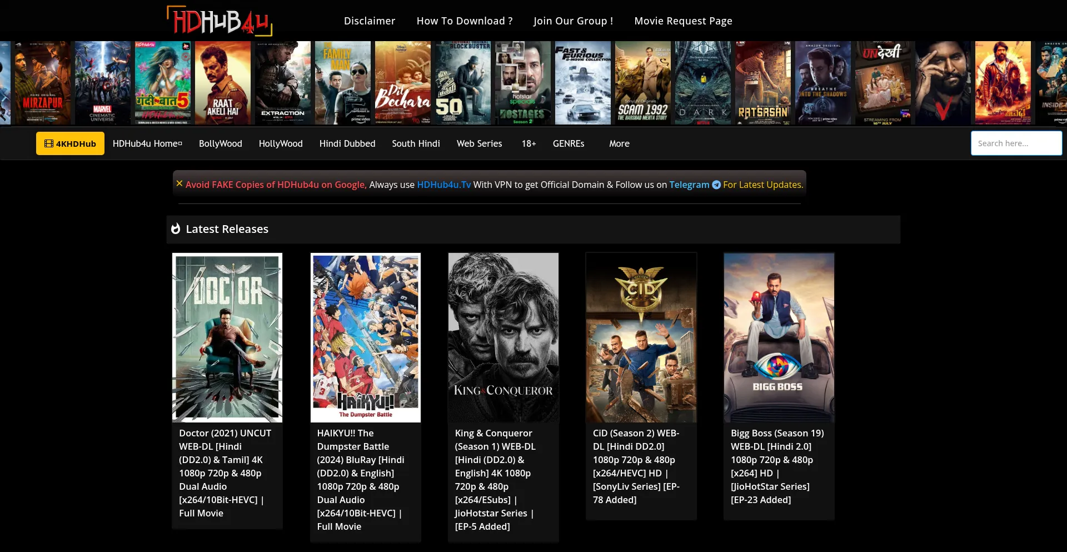Open the Gandi Baat 5 poster
1067x552 pixels.
163,83
